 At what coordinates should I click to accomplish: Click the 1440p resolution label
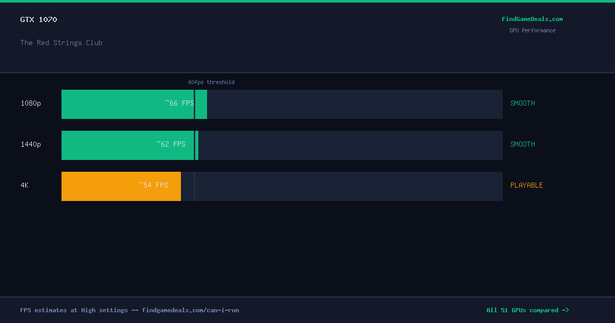pos(31,144)
